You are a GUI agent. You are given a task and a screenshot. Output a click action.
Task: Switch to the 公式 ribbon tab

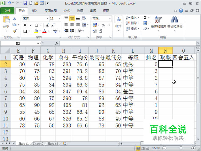tap(67, 11)
